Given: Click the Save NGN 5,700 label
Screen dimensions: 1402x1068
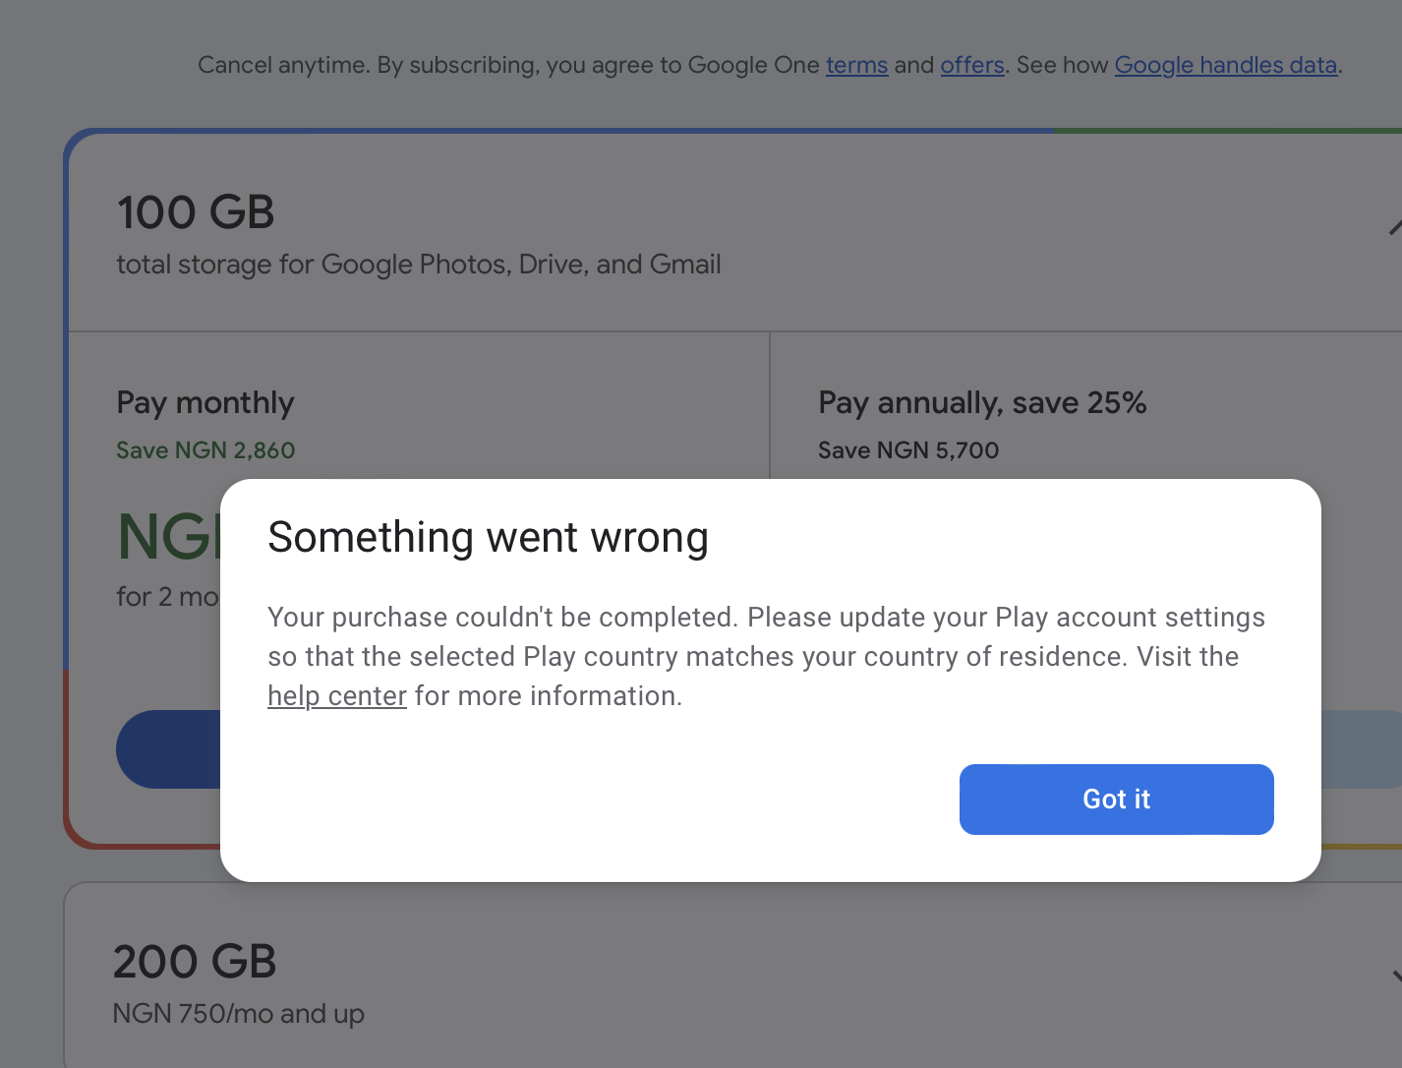Looking at the screenshot, I should click(x=908, y=450).
